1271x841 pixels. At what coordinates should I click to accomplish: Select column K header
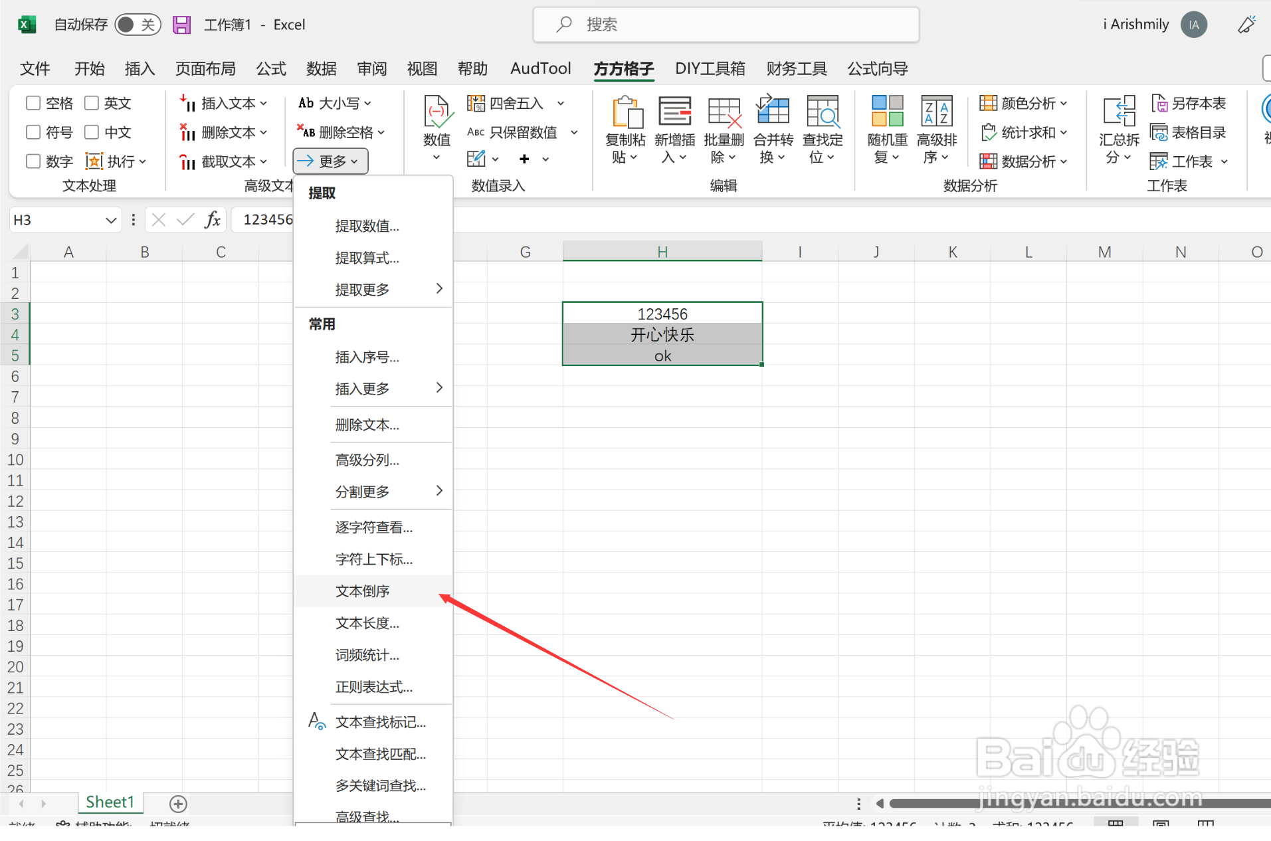click(x=952, y=252)
